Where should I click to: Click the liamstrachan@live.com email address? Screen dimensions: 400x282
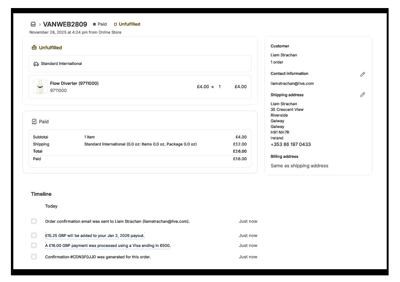(292, 83)
